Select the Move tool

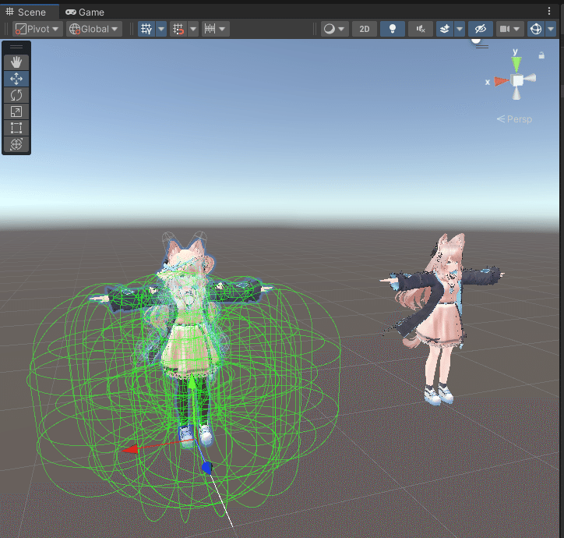pyautogui.click(x=16, y=79)
